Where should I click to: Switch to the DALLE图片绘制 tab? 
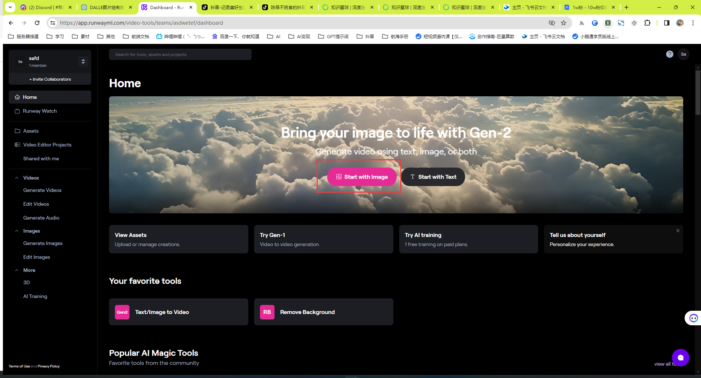click(x=107, y=7)
